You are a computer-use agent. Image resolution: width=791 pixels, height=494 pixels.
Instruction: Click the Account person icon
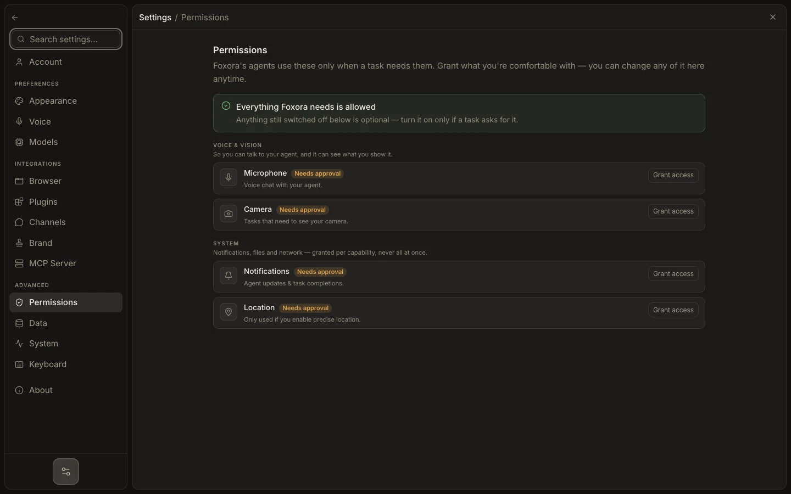19,62
